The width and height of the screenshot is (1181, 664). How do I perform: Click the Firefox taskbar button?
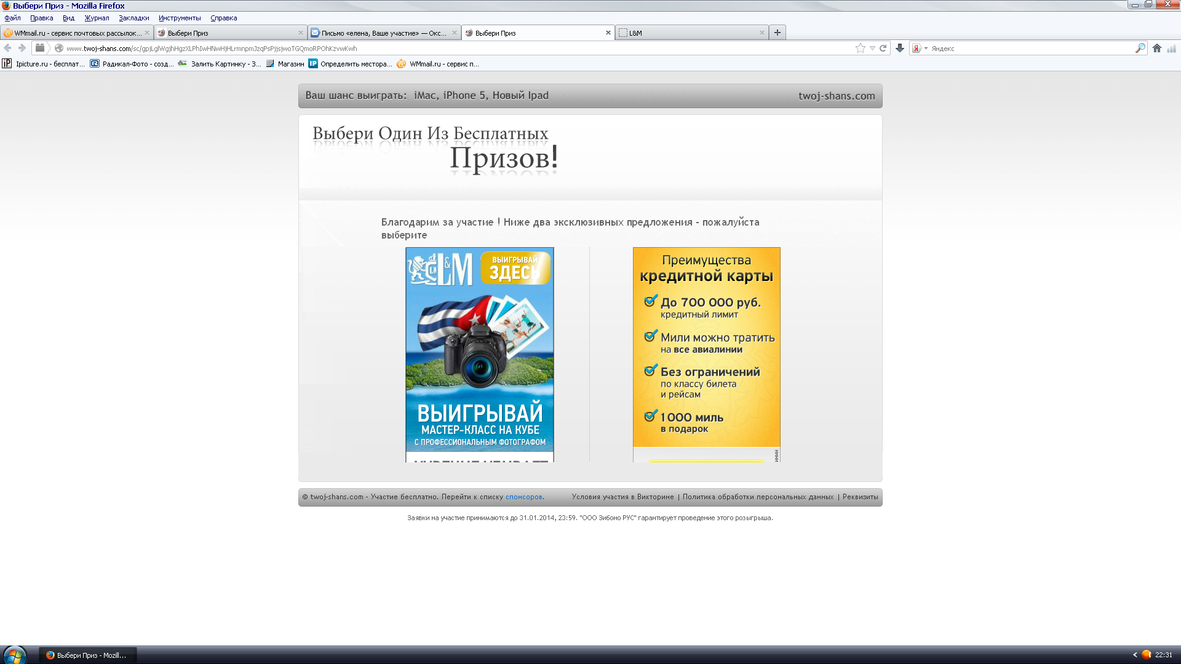click(88, 655)
